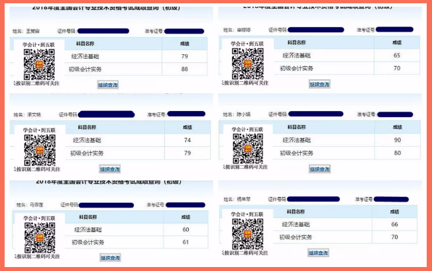Click the score 66 cell in the bottom-right table

tap(394, 225)
